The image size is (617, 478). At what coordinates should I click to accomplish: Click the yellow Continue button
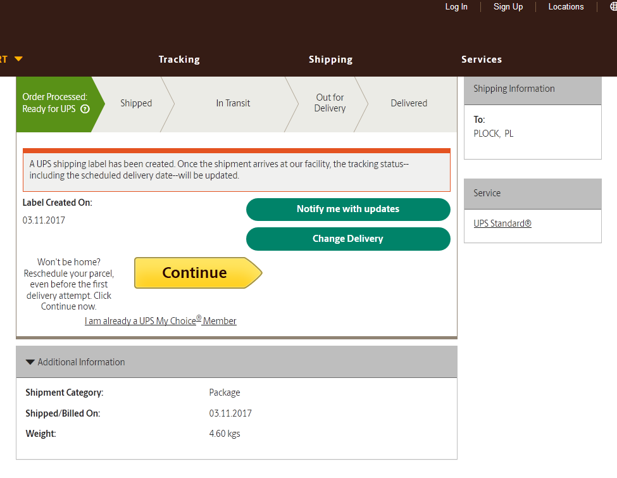click(x=198, y=273)
